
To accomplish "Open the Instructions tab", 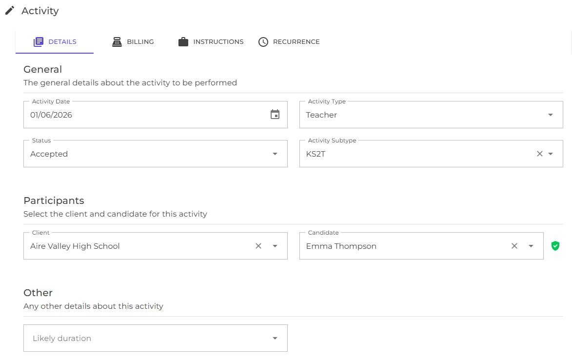I will [211, 42].
